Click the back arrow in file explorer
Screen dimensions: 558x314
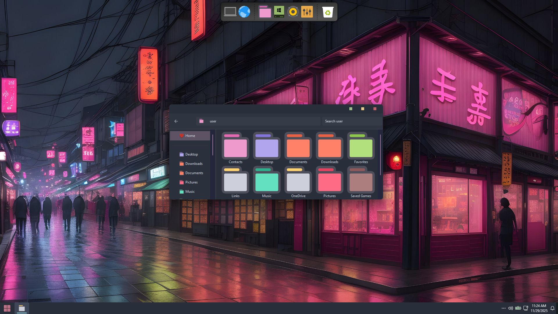pyautogui.click(x=176, y=121)
